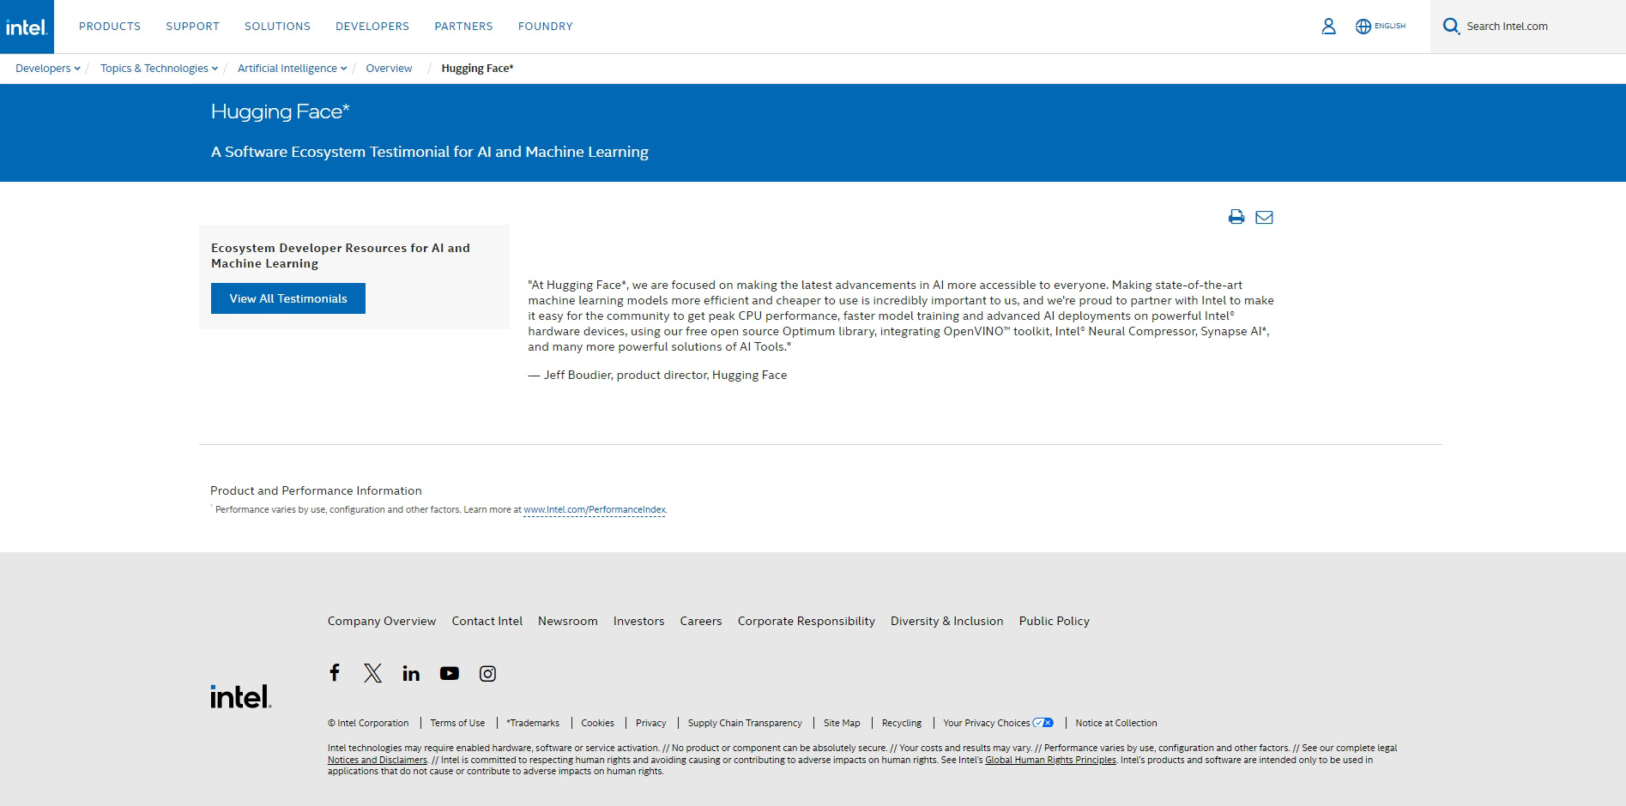Screen dimensions: 1626x806
Task: Open Intel's YouTube icon
Action: (450, 673)
